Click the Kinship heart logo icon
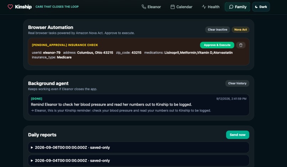287x167 pixels. (x=10, y=7)
